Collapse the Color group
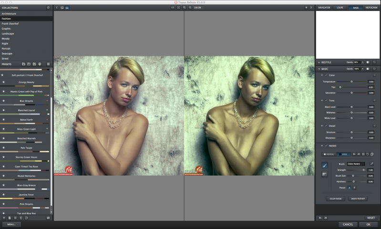Screen dimensions: 381x229 click(322, 75)
